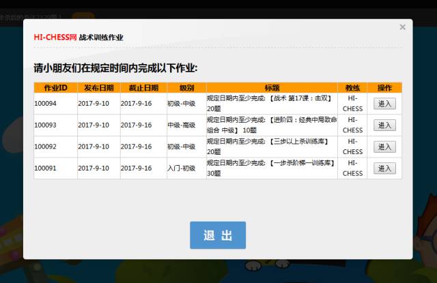Image resolution: width=437 pixels, height=283 pixels.
Task: Click the HI-CHESS网 logo
Action: pos(55,38)
